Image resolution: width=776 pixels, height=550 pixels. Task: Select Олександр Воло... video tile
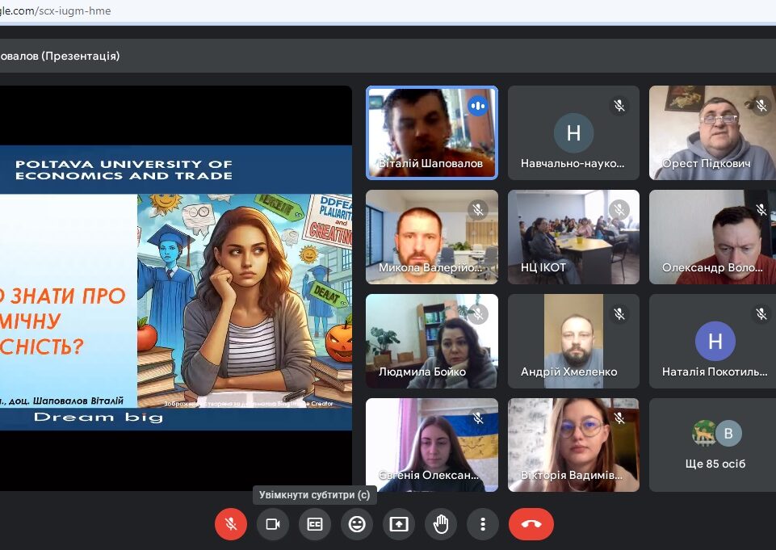(713, 237)
